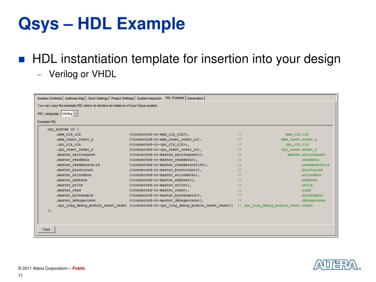376x282 pixels.
Task: Select the Clock Settings tab
Action: [x=98, y=98]
